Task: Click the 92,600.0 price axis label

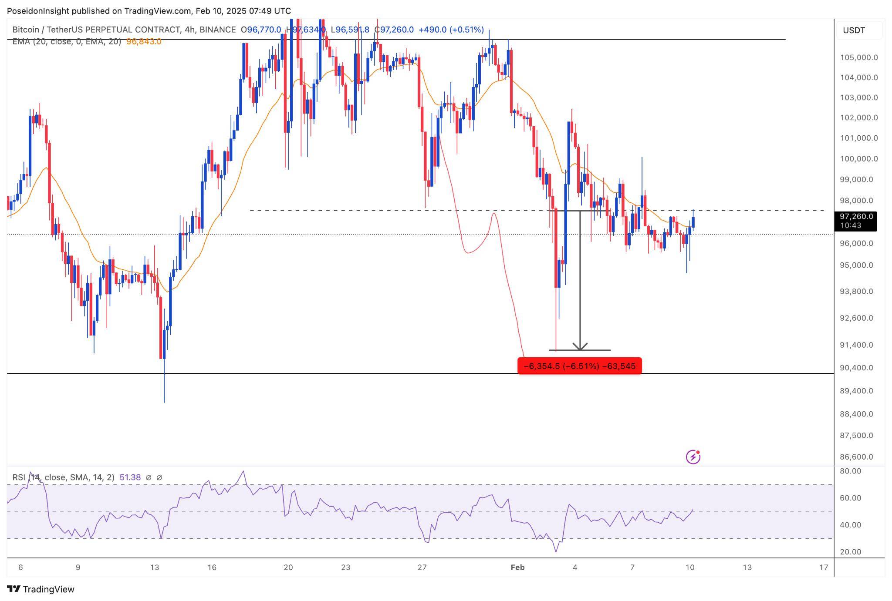Action: click(x=856, y=318)
